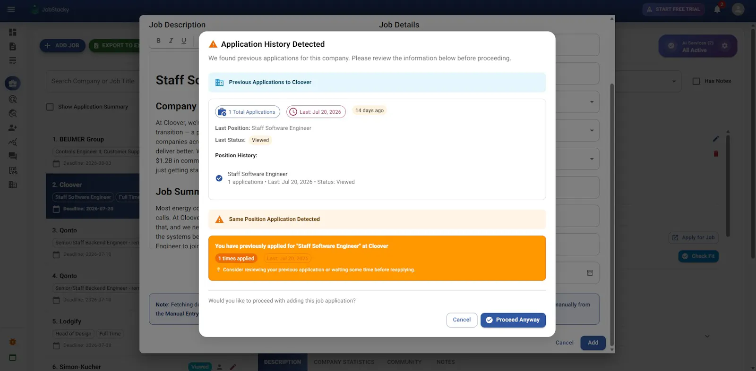Click the red delete trash icon
The width and height of the screenshot is (756, 371).
pyautogui.click(x=716, y=153)
